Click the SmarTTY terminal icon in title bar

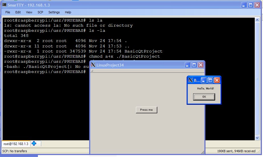coord(4,5)
